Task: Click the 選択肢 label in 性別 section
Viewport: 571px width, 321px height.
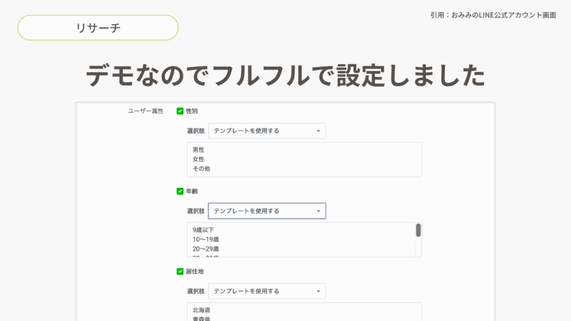Action: coord(196,131)
